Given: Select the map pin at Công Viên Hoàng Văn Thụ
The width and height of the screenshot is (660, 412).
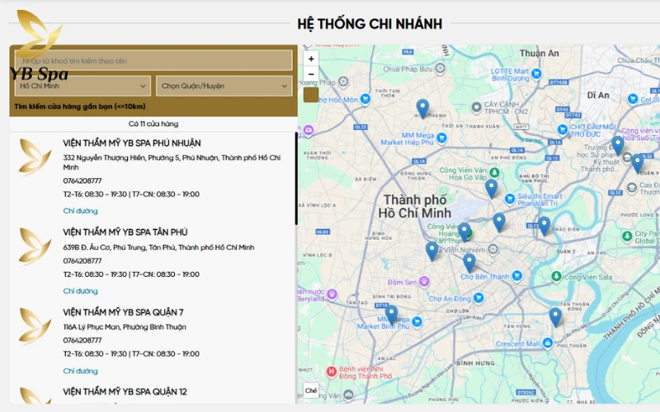Looking at the screenshot, I should tap(464, 232).
